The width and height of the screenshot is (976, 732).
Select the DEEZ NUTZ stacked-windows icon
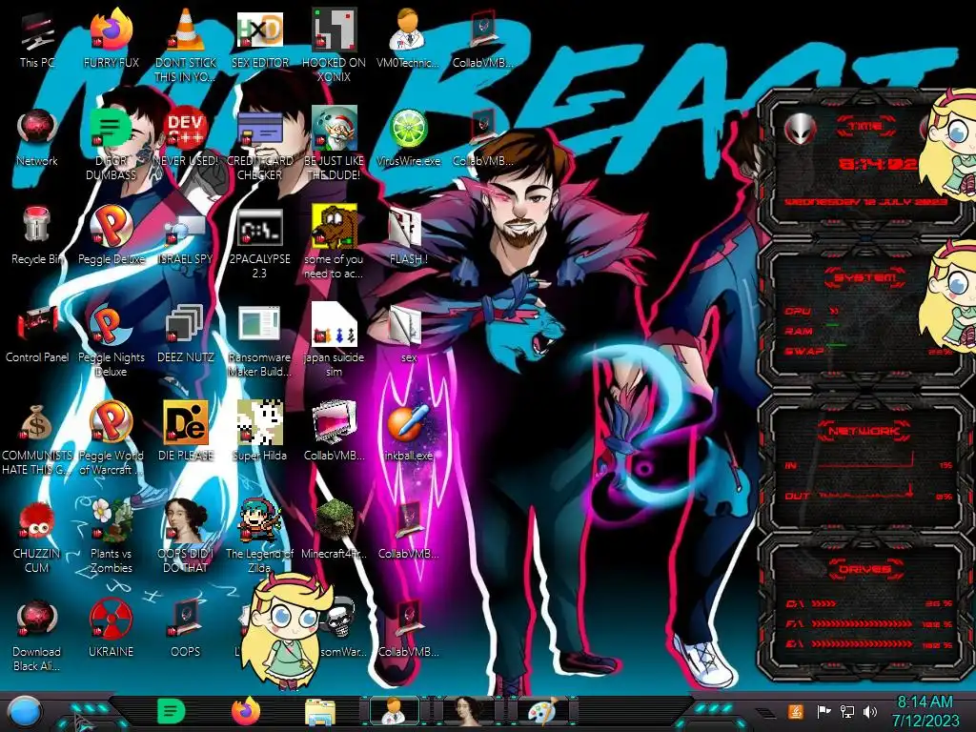tap(186, 335)
